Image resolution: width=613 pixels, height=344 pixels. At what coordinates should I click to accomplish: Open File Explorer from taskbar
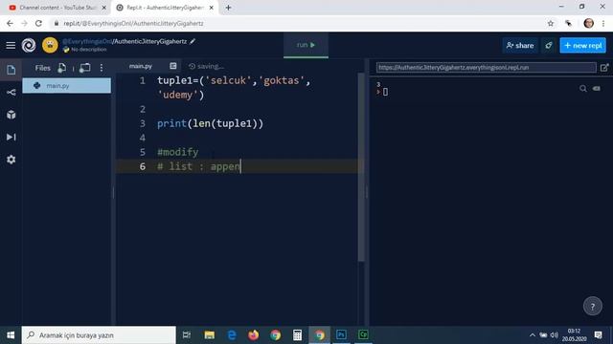click(210, 335)
